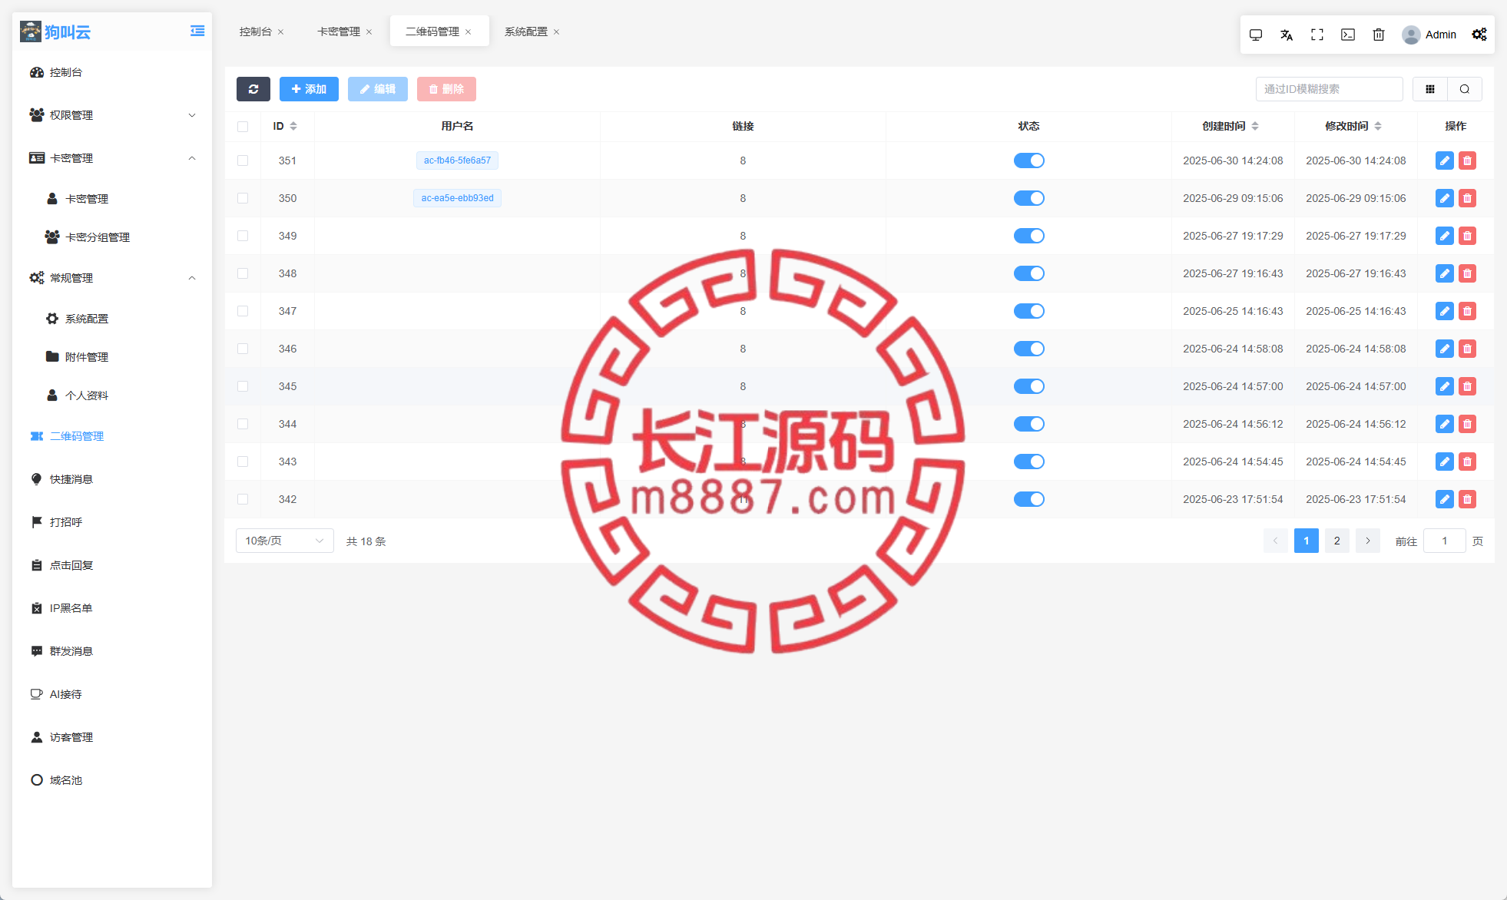This screenshot has height=900, width=1507.
Task: Open Admin user menu
Action: [1429, 35]
